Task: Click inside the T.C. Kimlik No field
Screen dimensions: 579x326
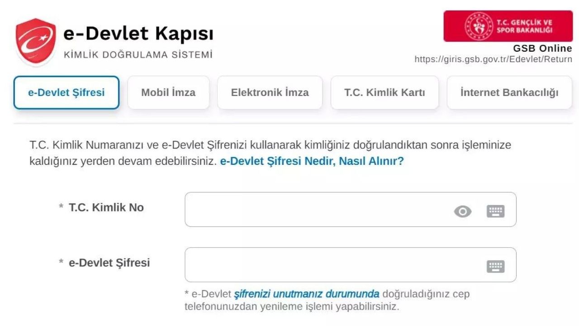Action: (317, 210)
